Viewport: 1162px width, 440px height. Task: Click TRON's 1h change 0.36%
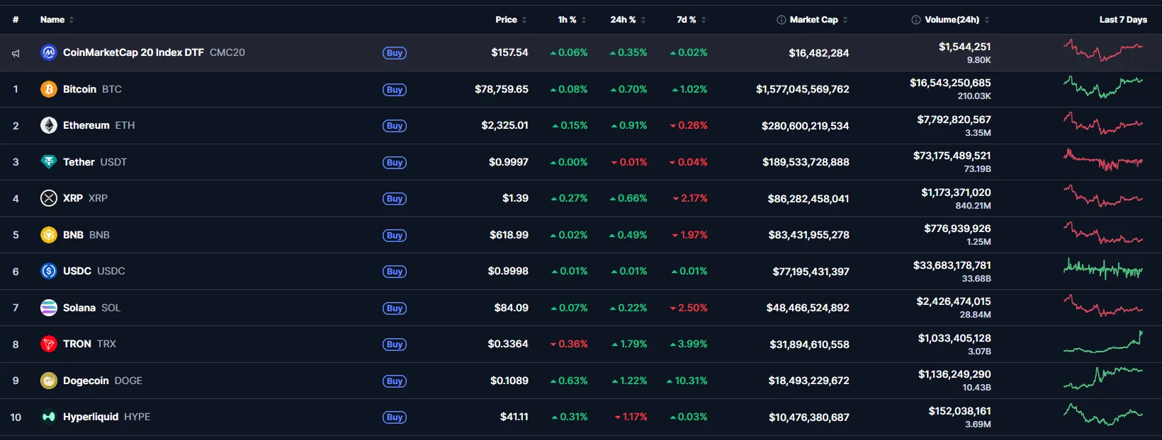[569, 344]
